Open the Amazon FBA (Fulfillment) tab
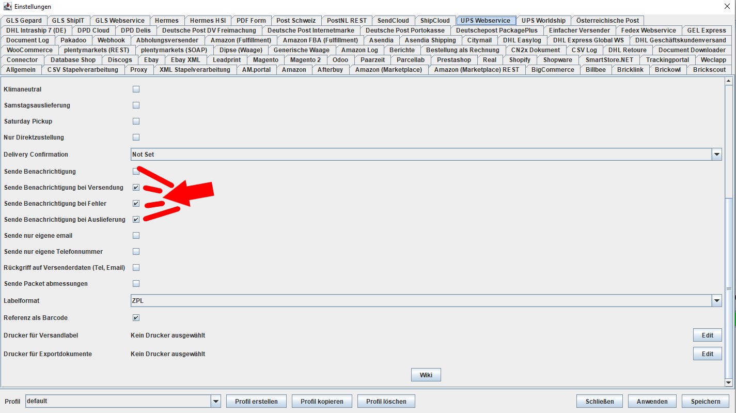The width and height of the screenshot is (736, 413). click(320, 40)
